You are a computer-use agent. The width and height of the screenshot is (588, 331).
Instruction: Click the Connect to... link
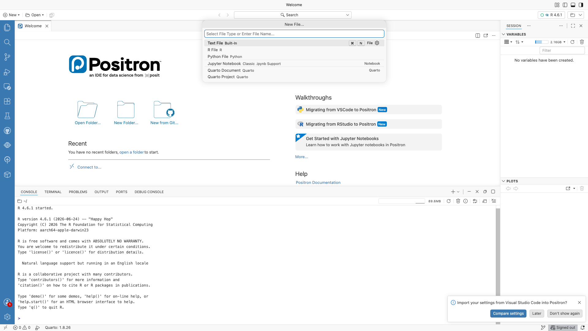(x=89, y=167)
